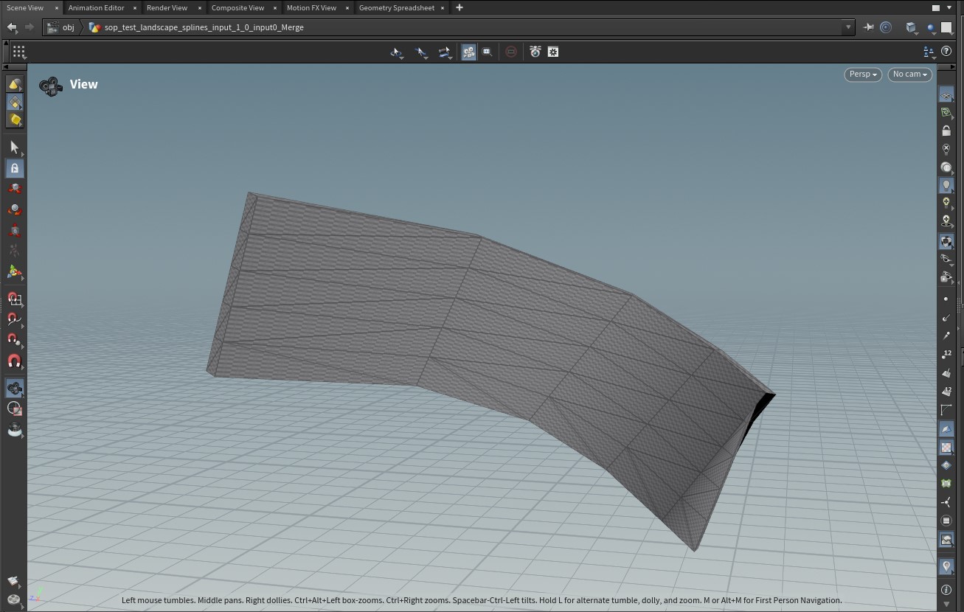The width and height of the screenshot is (964, 612).
Task: Switch to the Render View tab
Action: pos(167,7)
